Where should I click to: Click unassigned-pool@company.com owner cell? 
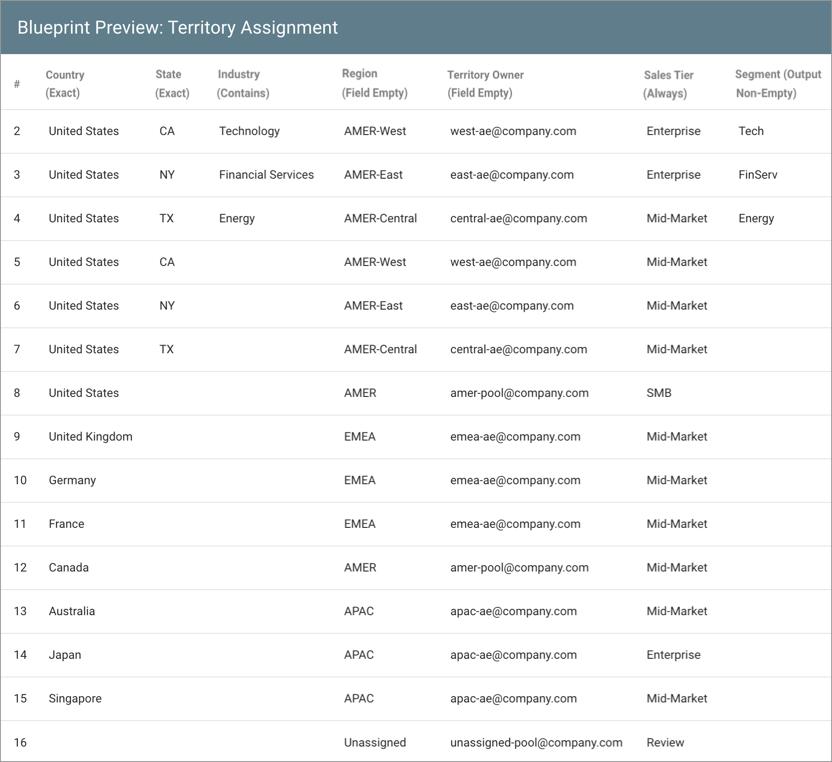click(536, 742)
